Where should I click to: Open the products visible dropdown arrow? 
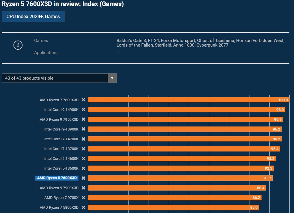[x=112, y=78]
